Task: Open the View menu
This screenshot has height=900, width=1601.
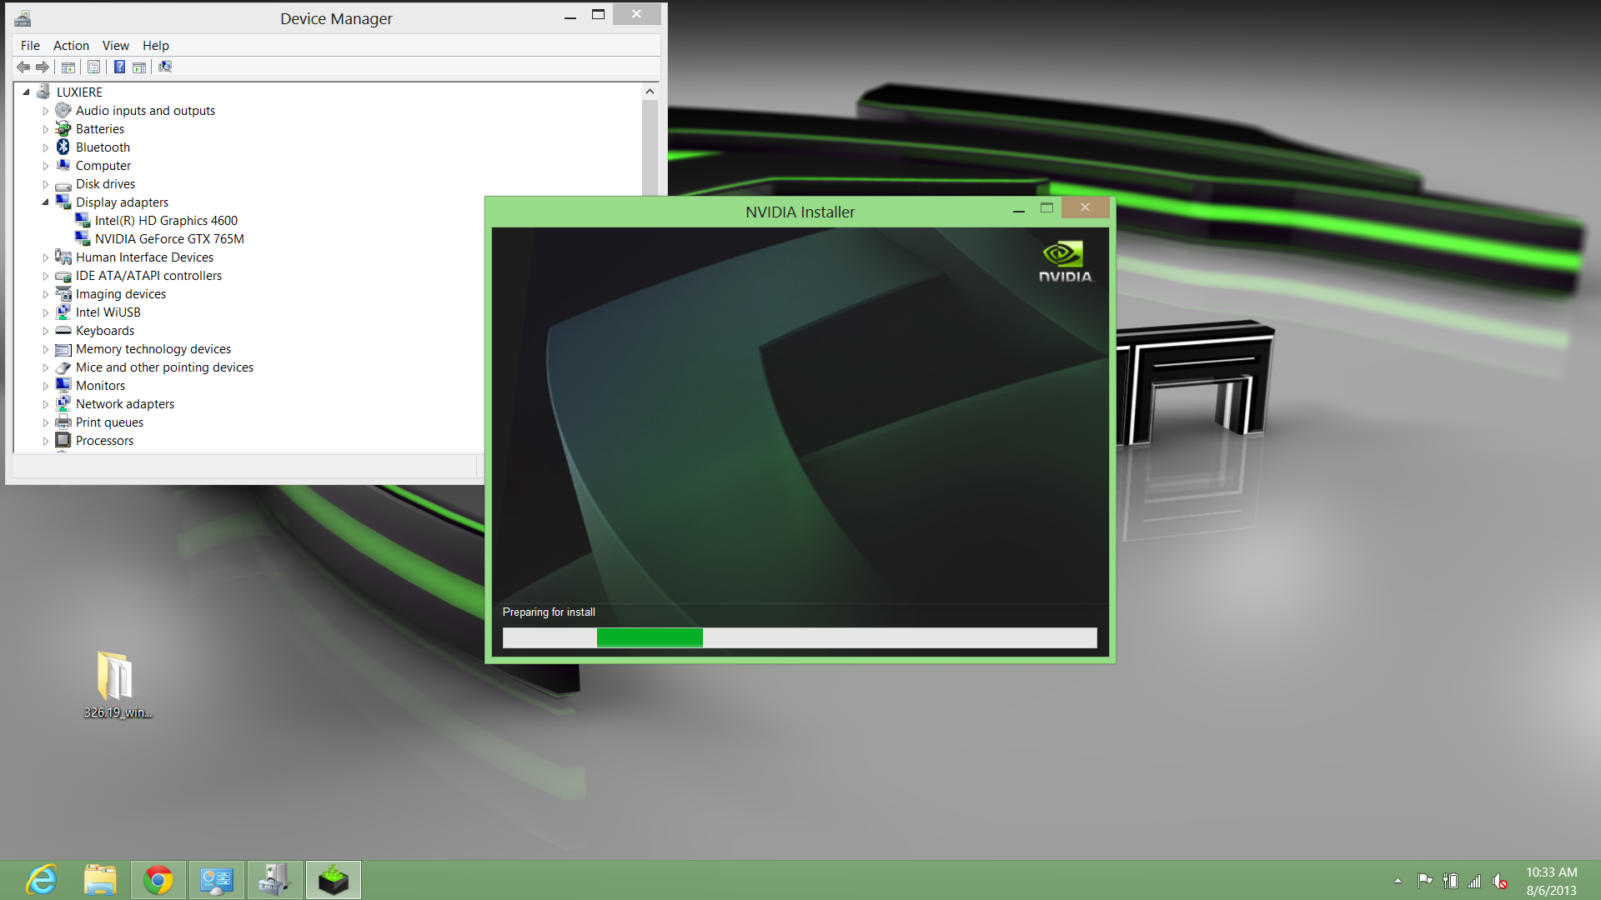Action: pyautogui.click(x=116, y=46)
